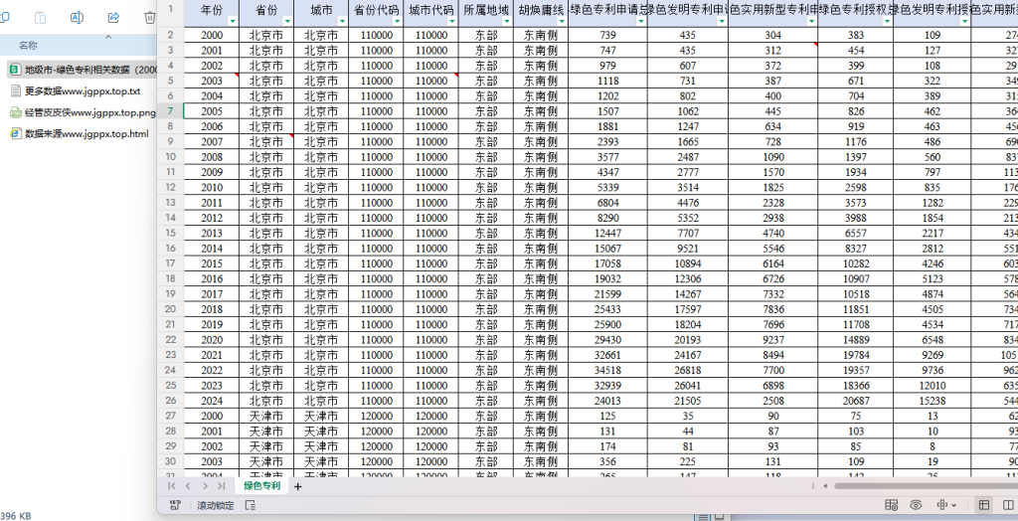Image resolution: width=1018 pixels, height=521 pixels.
Task: Click the cell with value 15238
Action: (x=933, y=401)
